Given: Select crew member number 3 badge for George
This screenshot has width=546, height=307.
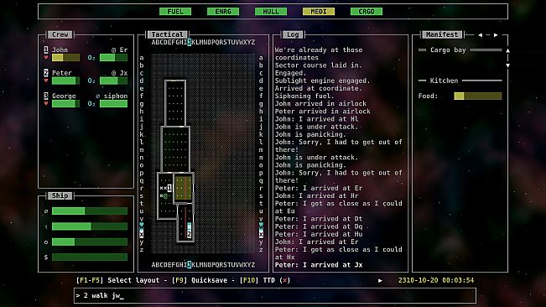Looking at the screenshot, I should [46, 96].
